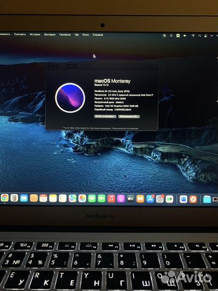Open the green battery app Dock icon
Image resolution: width=218 pixels, height=291 pixels.
[170, 199]
